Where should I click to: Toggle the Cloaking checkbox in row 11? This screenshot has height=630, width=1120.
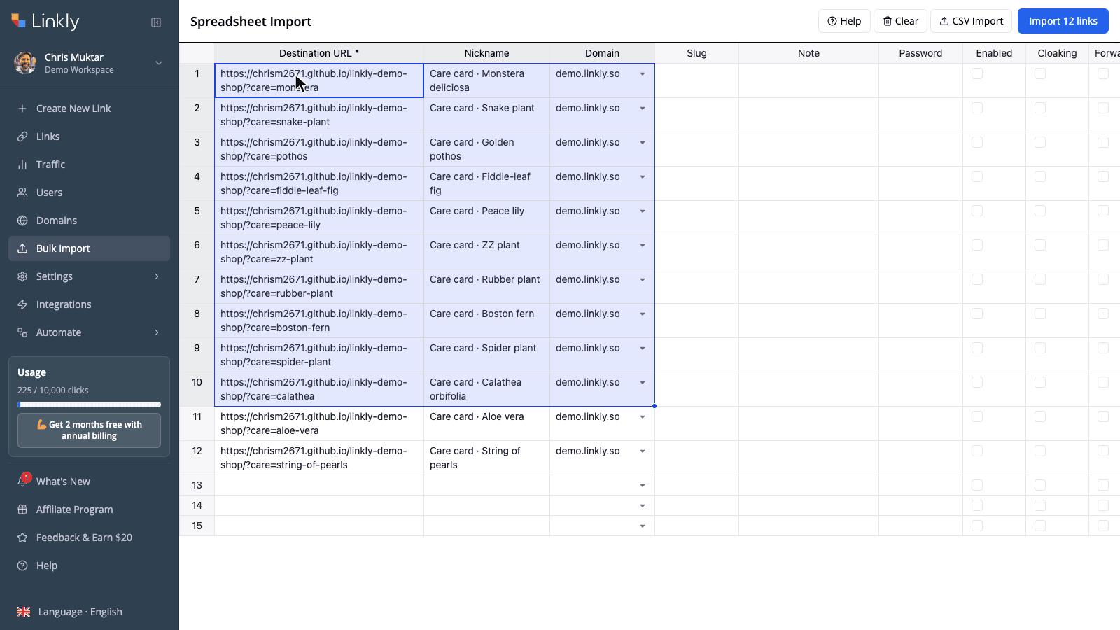1040,416
